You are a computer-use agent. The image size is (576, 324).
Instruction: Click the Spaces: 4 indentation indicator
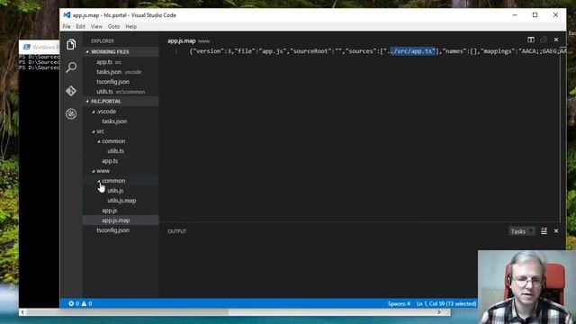399,303
